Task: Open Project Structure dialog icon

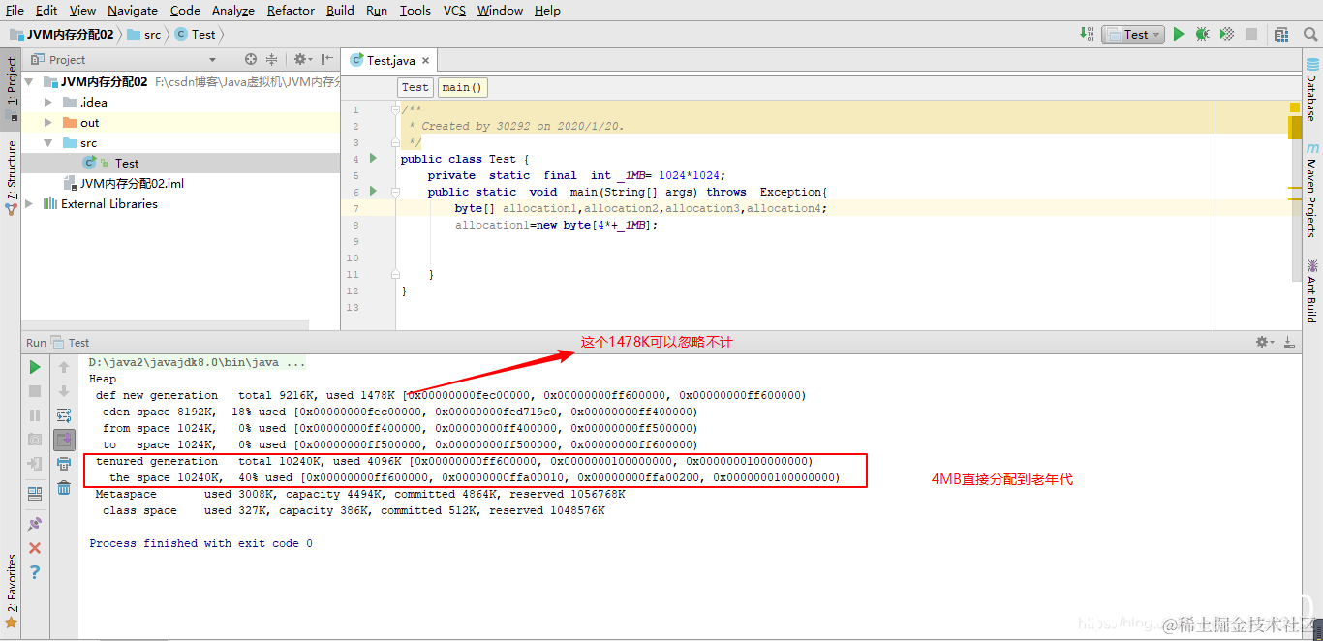Action: [1281, 34]
